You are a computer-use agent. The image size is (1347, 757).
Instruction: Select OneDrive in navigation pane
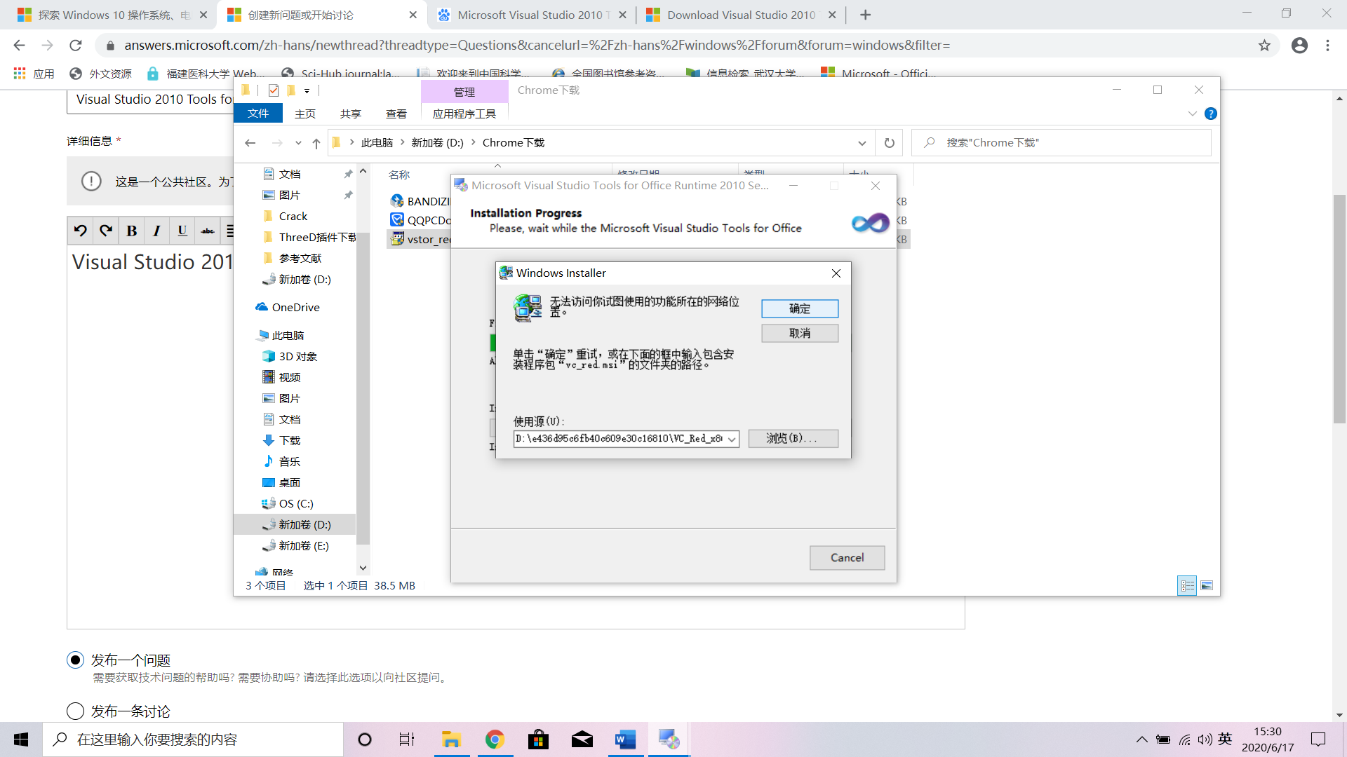[288, 308]
